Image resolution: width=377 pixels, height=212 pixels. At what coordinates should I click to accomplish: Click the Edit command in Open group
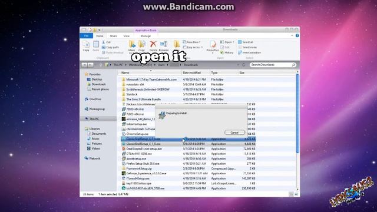224,47
